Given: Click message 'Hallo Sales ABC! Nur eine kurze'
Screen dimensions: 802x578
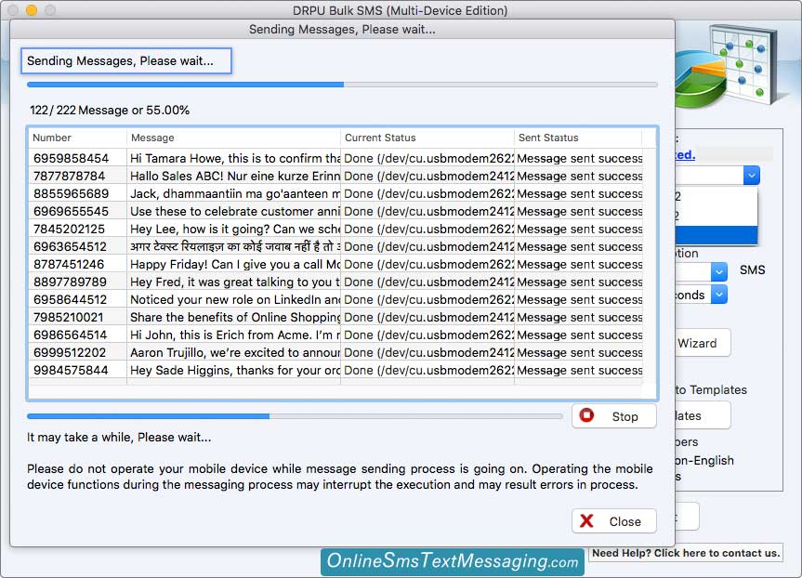Looking at the screenshot, I should pos(235,176).
